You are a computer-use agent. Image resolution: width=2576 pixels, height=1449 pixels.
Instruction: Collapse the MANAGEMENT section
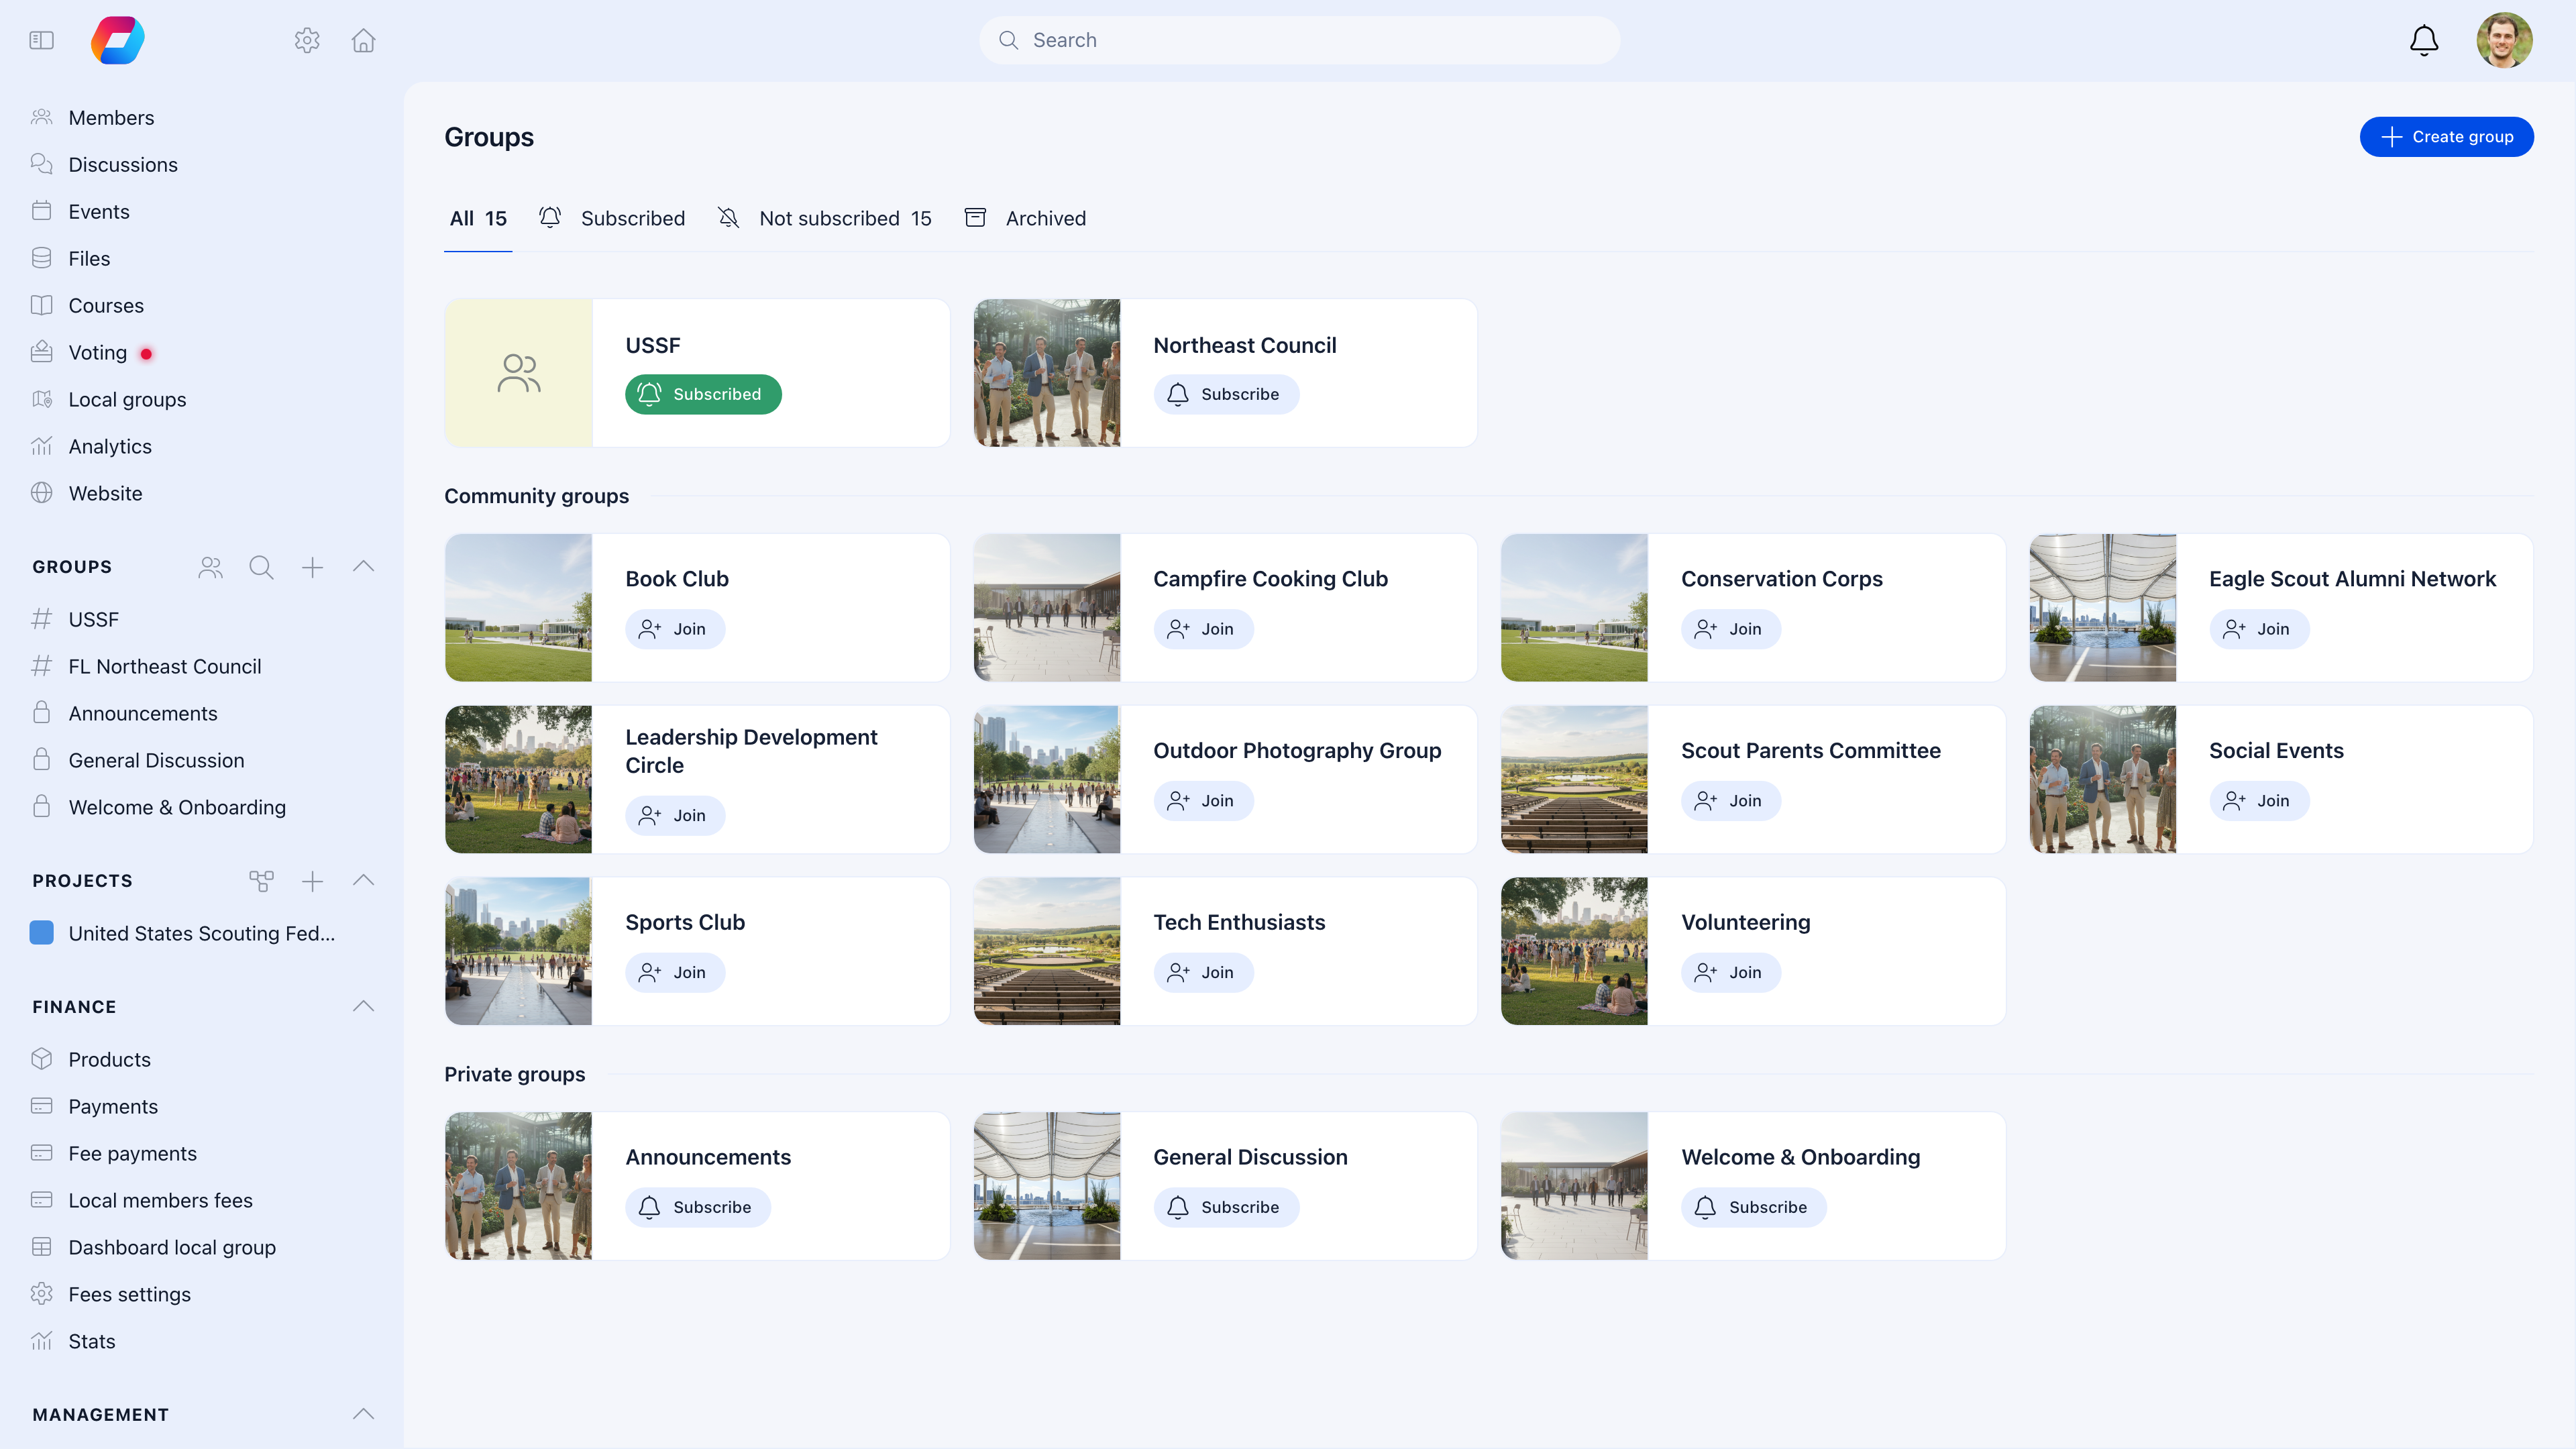(363, 1414)
